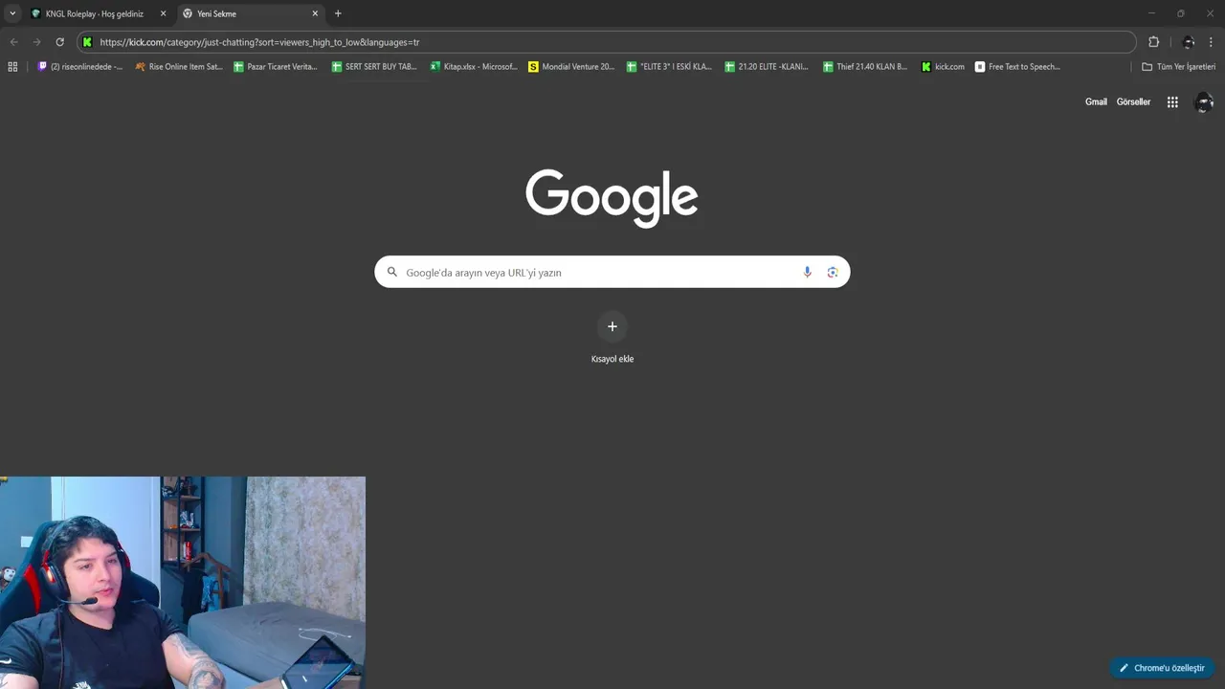Open the tab search dropdown arrow
The image size is (1225, 689).
12,13
